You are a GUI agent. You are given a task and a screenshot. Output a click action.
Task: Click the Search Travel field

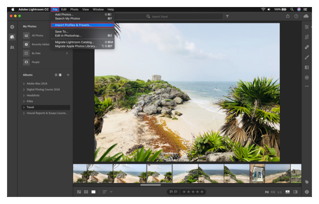pos(168,16)
